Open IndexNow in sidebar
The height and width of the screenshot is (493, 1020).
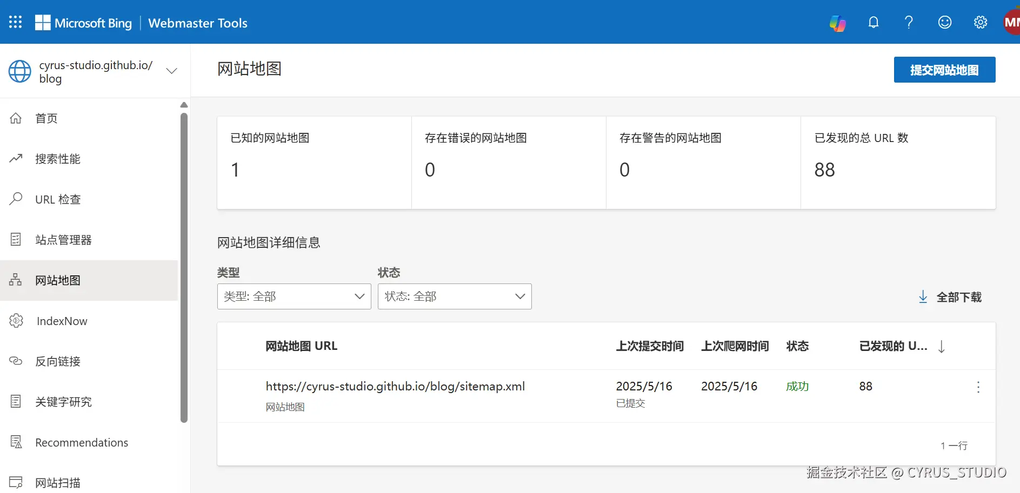tap(89, 321)
